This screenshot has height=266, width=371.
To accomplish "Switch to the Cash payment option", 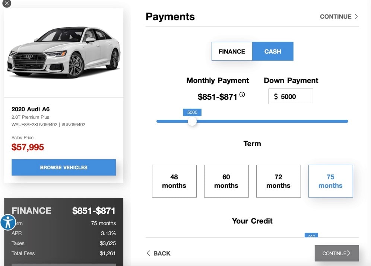I will [273, 51].
